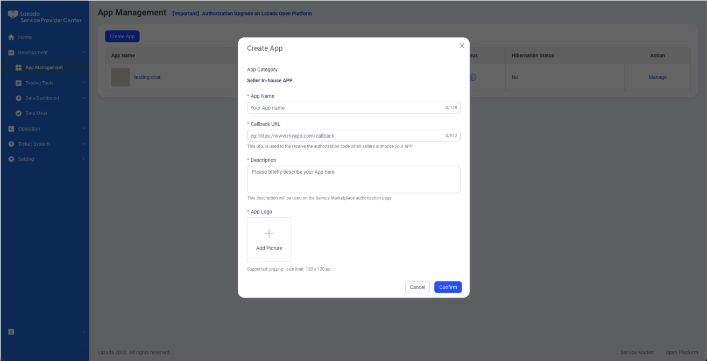Click the Description text area
This screenshot has height=361, width=707.
pos(354,179)
